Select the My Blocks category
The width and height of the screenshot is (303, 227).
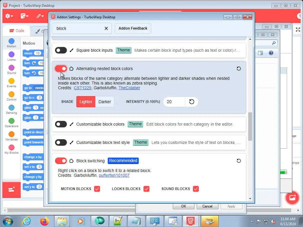(x=12, y=149)
